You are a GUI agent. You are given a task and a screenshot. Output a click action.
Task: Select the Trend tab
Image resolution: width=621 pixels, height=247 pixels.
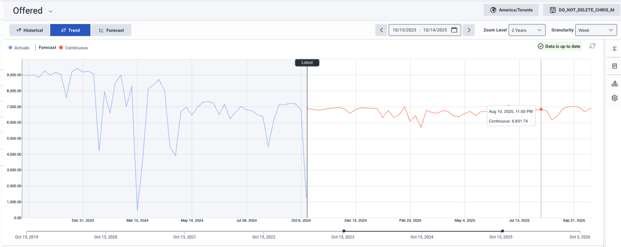[x=70, y=30]
